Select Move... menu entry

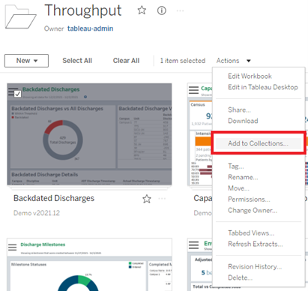pyautogui.click(x=238, y=188)
